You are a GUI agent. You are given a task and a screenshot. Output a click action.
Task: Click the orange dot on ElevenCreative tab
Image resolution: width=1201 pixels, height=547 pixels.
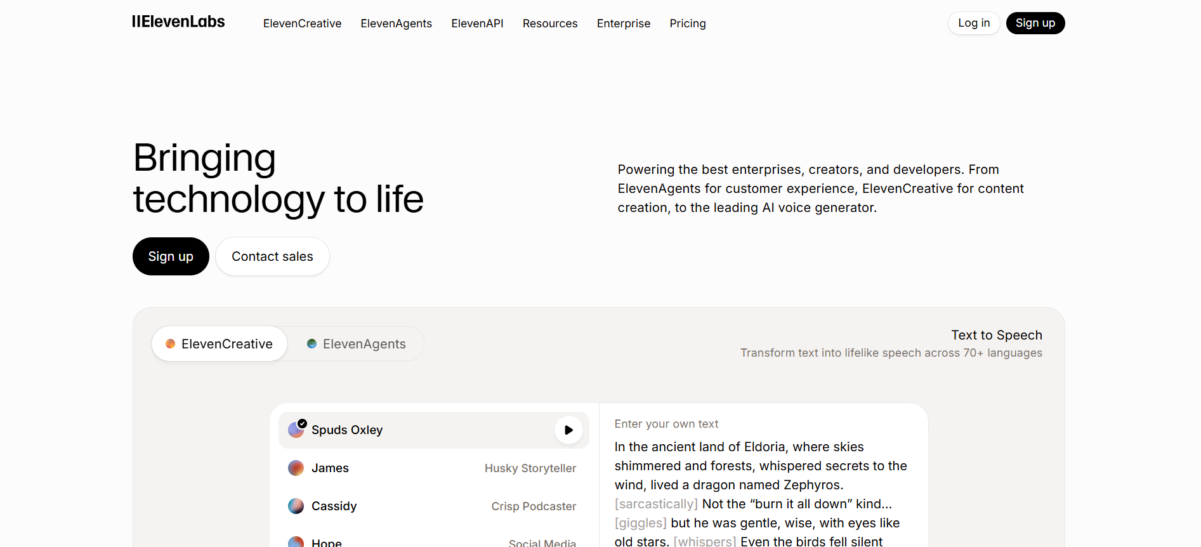170,344
